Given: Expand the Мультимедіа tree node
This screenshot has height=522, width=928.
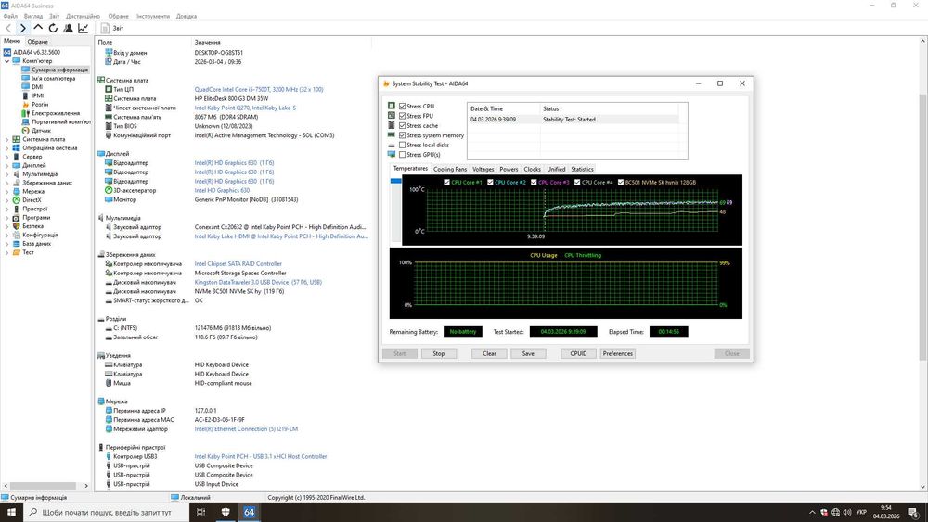Looking at the screenshot, I should [x=7, y=173].
